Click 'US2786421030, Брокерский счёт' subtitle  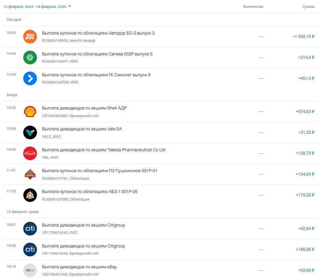click(x=70, y=274)
